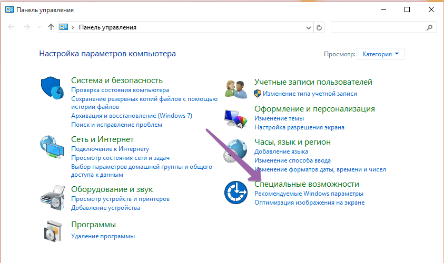Click Поиск и исправление проблем link
This screenshot has height=263, width=444.
click(x=116, y=125)
